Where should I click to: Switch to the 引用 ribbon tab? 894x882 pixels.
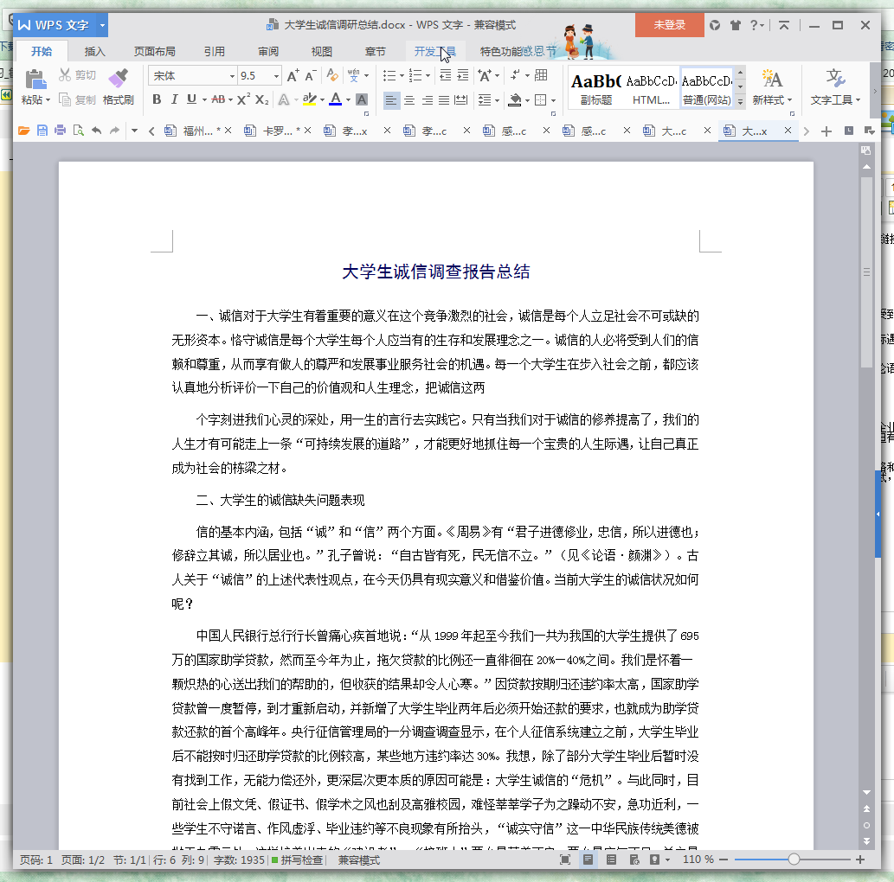pyautogui.click(x=215, y=51)
